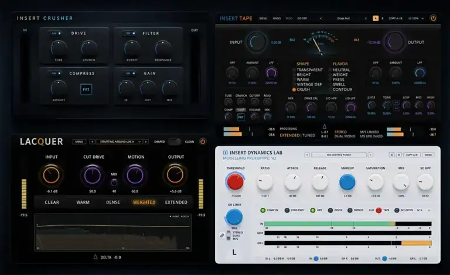Click the Insert Tape Input knob

257,42
